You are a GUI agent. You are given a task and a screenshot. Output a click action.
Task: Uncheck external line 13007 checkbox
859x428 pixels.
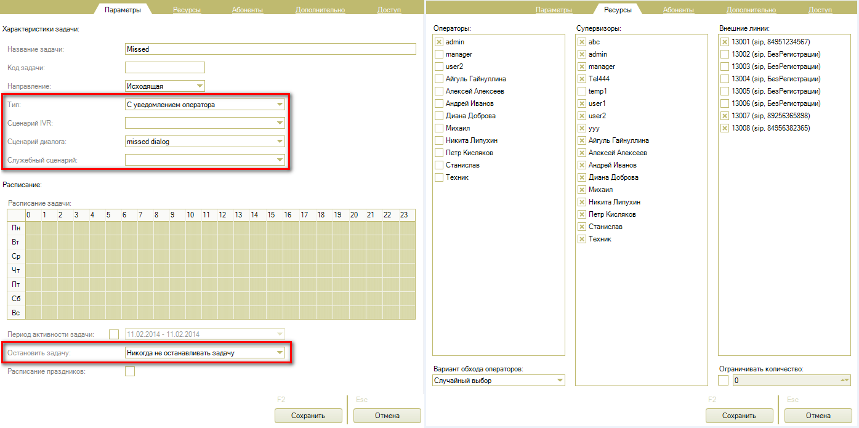[725, 116]
